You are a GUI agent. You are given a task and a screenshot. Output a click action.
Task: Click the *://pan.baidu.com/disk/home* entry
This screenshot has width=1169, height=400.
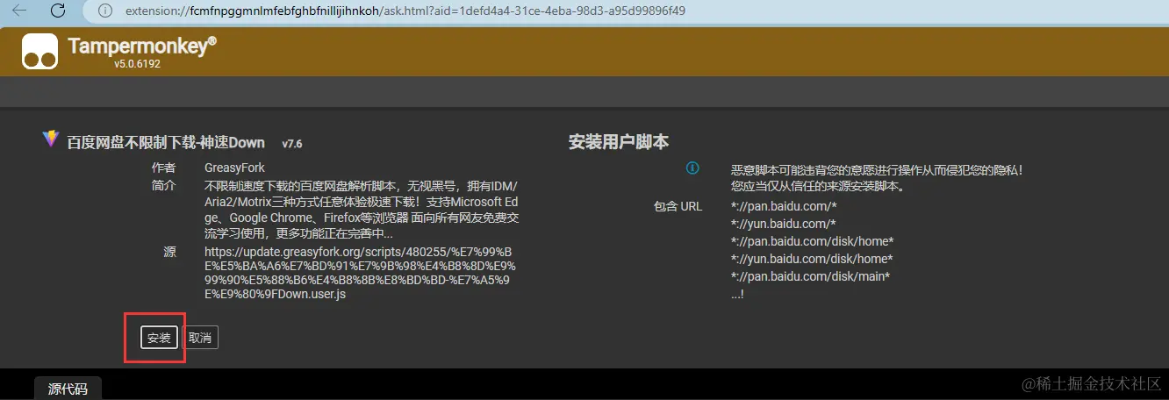[x=812, y=241]
